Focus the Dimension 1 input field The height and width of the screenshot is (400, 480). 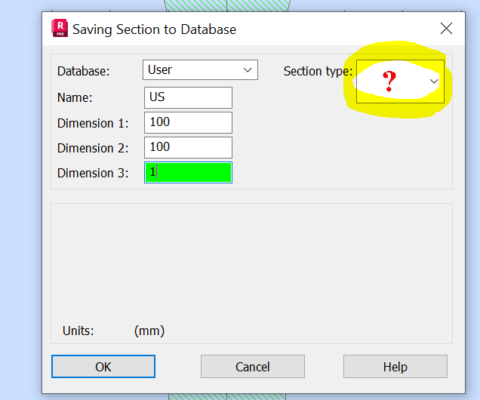[x=188, y=122]
